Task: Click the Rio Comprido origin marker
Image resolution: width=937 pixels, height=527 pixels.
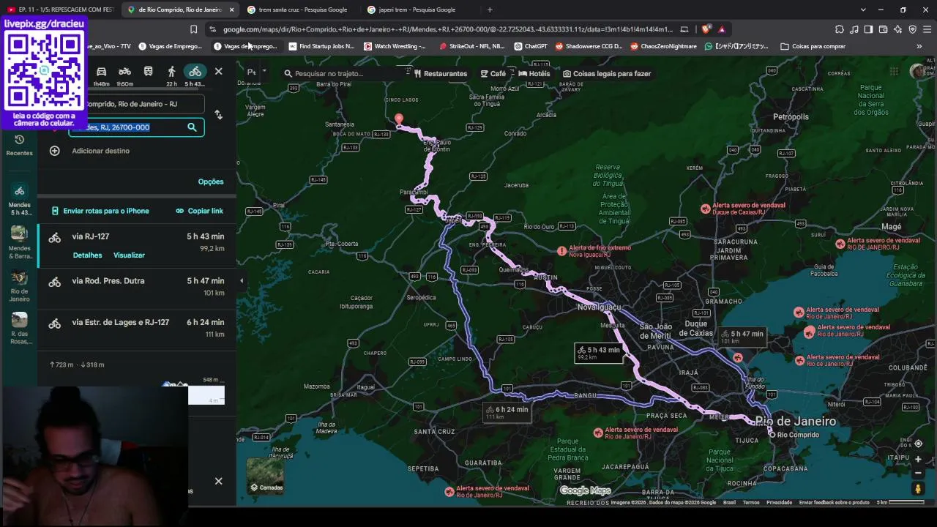Action: click(x=771, y=434)
